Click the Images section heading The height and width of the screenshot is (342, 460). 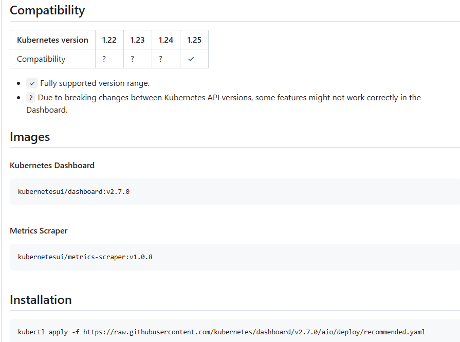[30, 137]
